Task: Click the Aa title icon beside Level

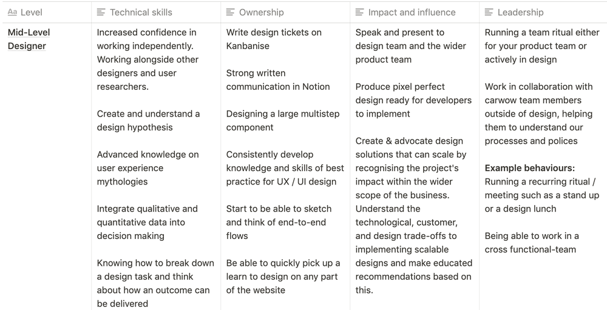Action: [x=12, y=12]
